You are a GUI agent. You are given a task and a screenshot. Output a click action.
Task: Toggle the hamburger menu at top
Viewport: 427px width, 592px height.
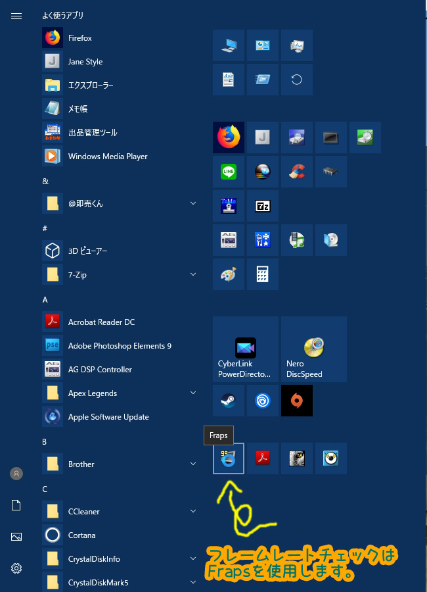click(x=16, y=16)
